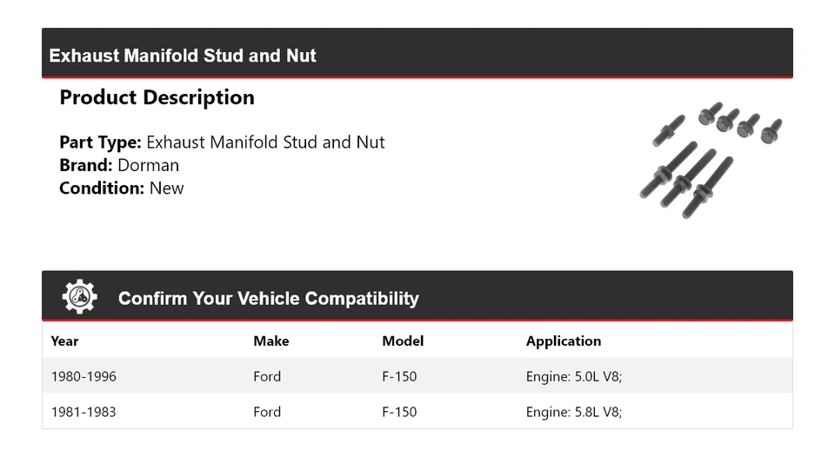Click the Year column header
The height and width of the screenshot is (457, 835).
(x=64, y=341)
